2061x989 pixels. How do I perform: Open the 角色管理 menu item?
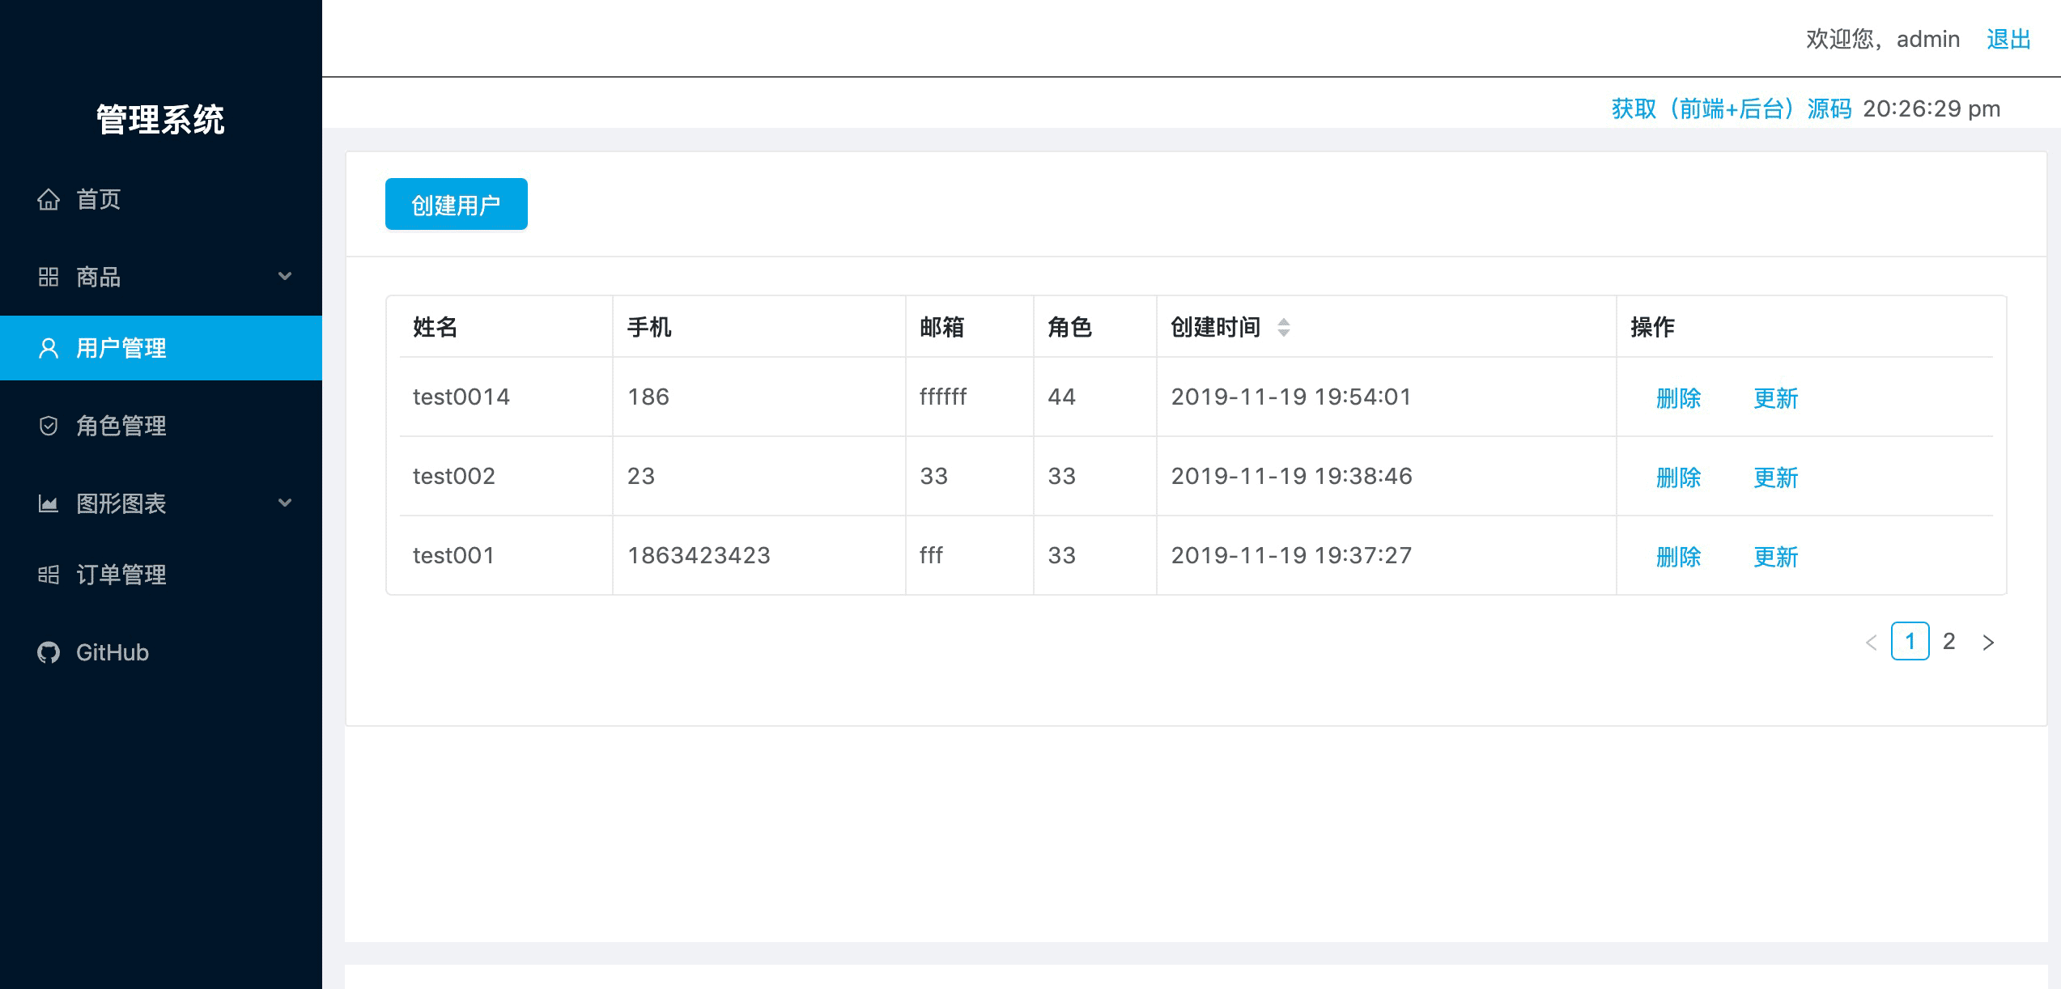tap(121, 426)
